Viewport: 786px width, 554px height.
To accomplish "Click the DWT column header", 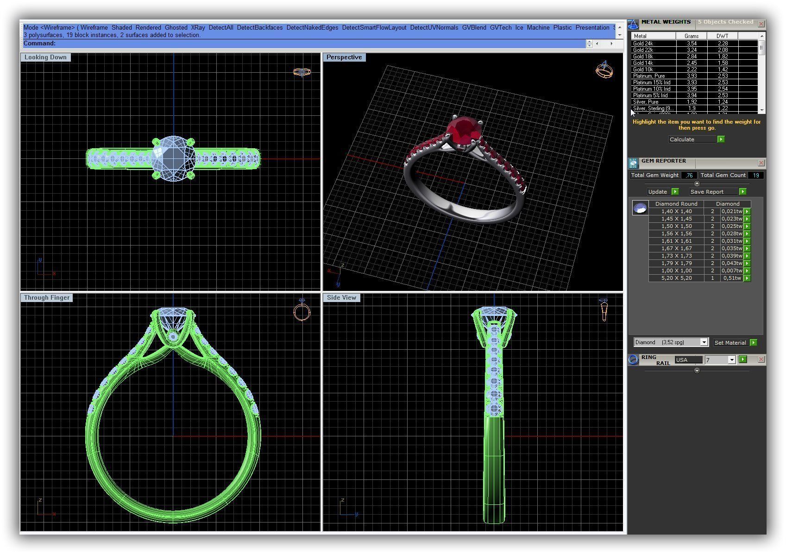I will [722, 36].
